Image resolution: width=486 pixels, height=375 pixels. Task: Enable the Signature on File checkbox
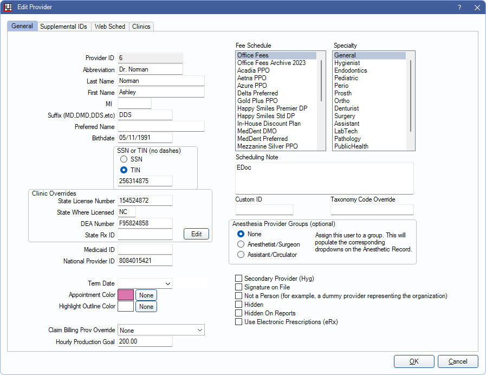coord(238,287)
